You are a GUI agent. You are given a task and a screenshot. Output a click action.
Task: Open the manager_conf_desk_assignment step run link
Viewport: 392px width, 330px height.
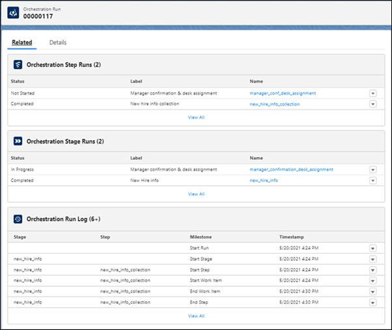(x=283, y=93)
